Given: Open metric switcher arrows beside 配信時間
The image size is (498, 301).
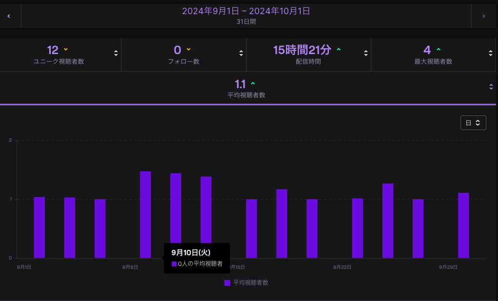Looking at the screenshot, I should coord(366,53).
